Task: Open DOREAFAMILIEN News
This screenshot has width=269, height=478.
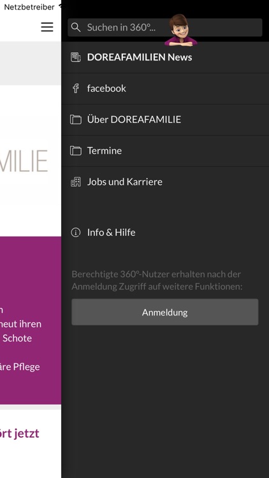Action: pyautogui.click(x=165, y=57)
